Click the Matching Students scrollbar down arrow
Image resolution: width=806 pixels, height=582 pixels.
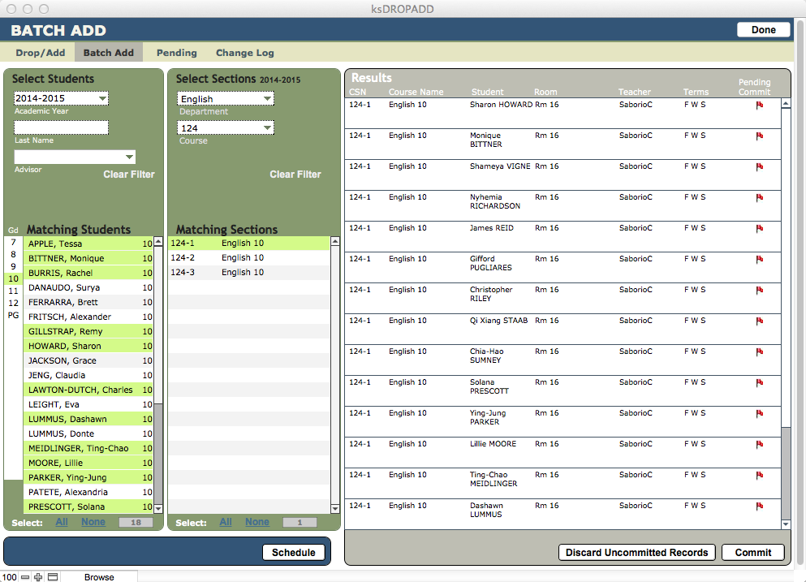pos(158,508)
